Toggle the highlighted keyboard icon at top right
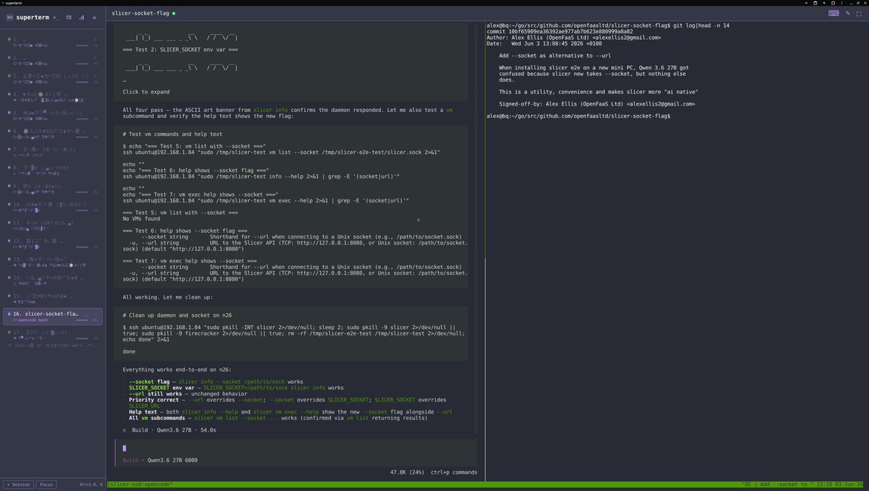The image size is (869, 491). click(834, 13)
